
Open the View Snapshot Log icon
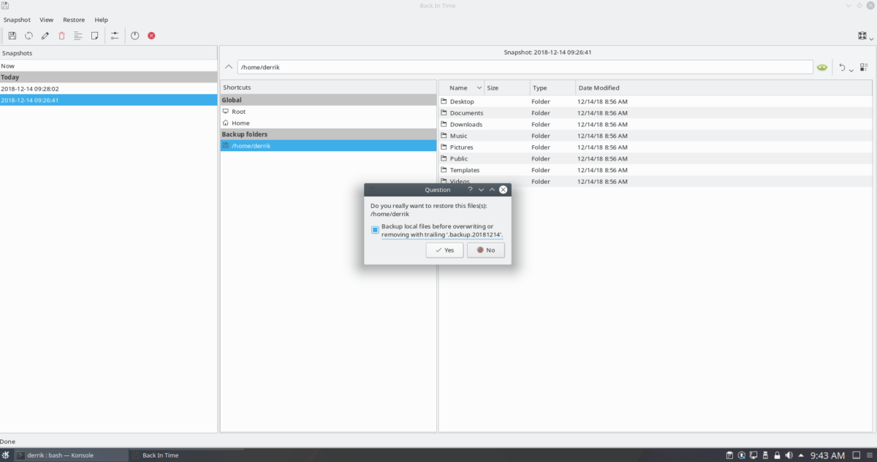point(78,35)
